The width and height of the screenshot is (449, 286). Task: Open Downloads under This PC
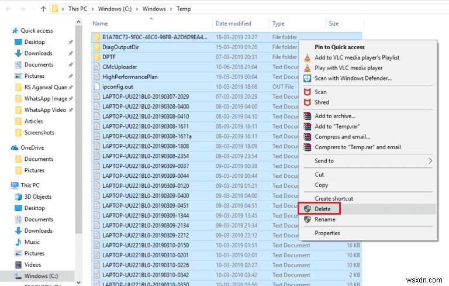point(39,230)
